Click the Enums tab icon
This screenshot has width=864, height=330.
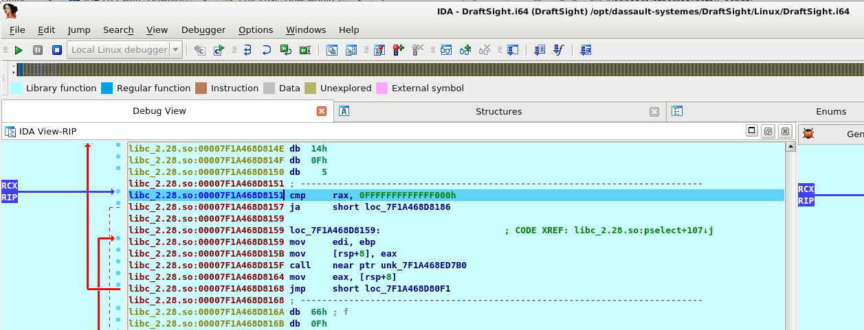(677, 111)
